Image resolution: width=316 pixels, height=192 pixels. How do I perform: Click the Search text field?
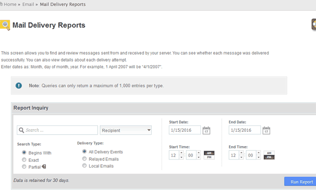(57, 130)
